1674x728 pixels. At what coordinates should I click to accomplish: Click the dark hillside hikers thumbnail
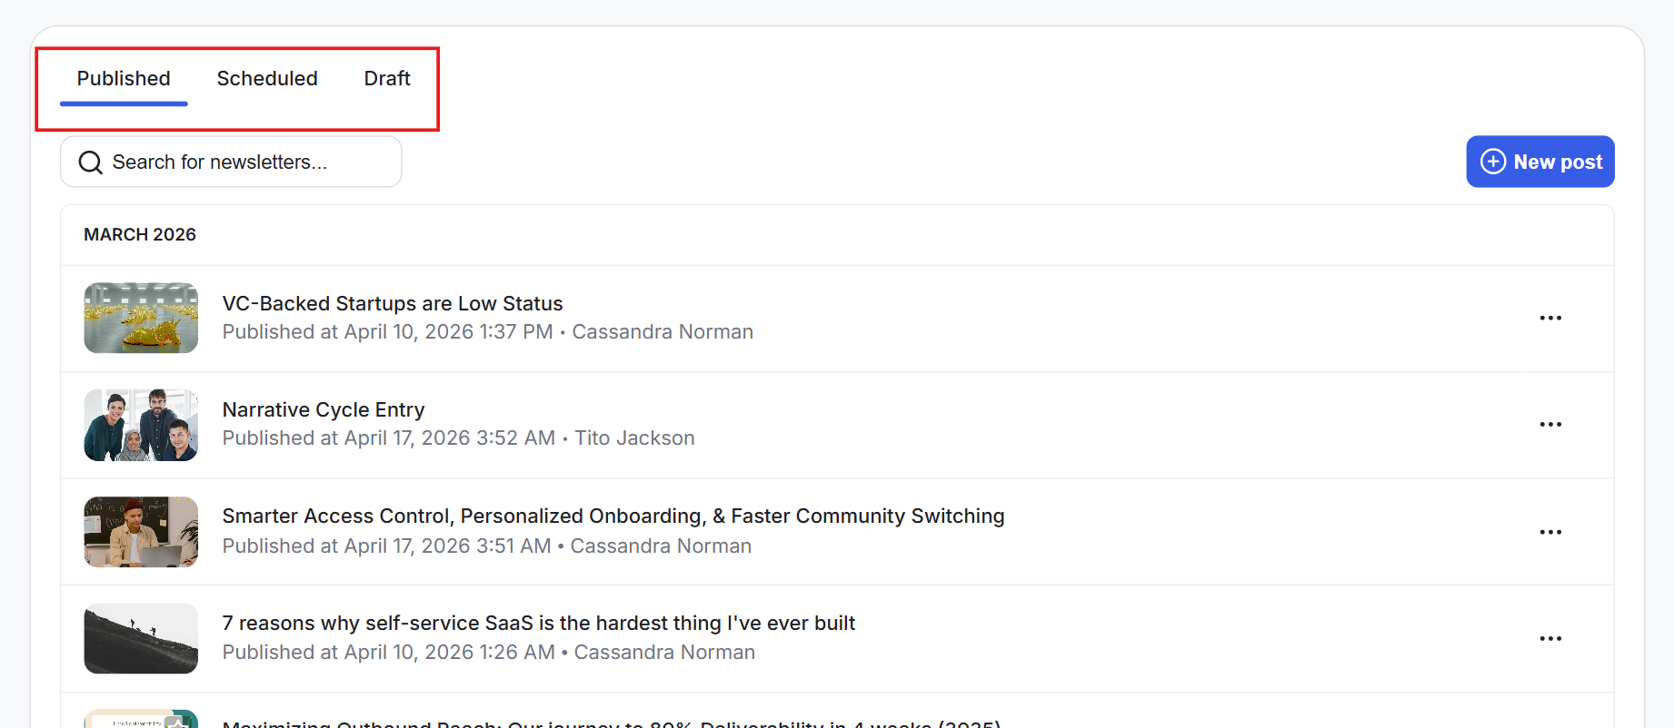click(141, 638)
